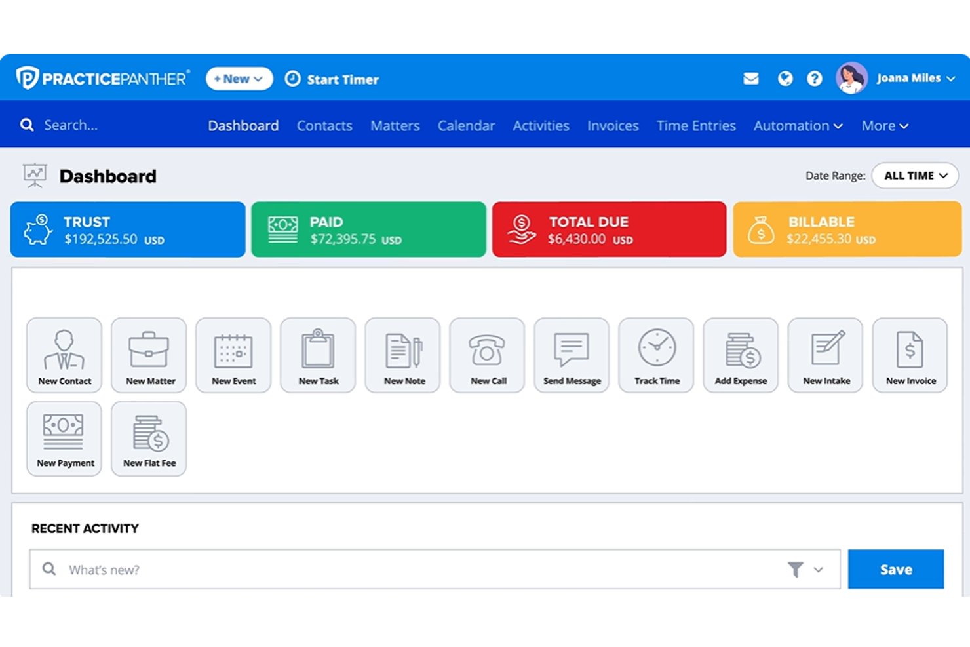Click the globe icon in the header
Screen dimensions: 970x647
point(785,79)
